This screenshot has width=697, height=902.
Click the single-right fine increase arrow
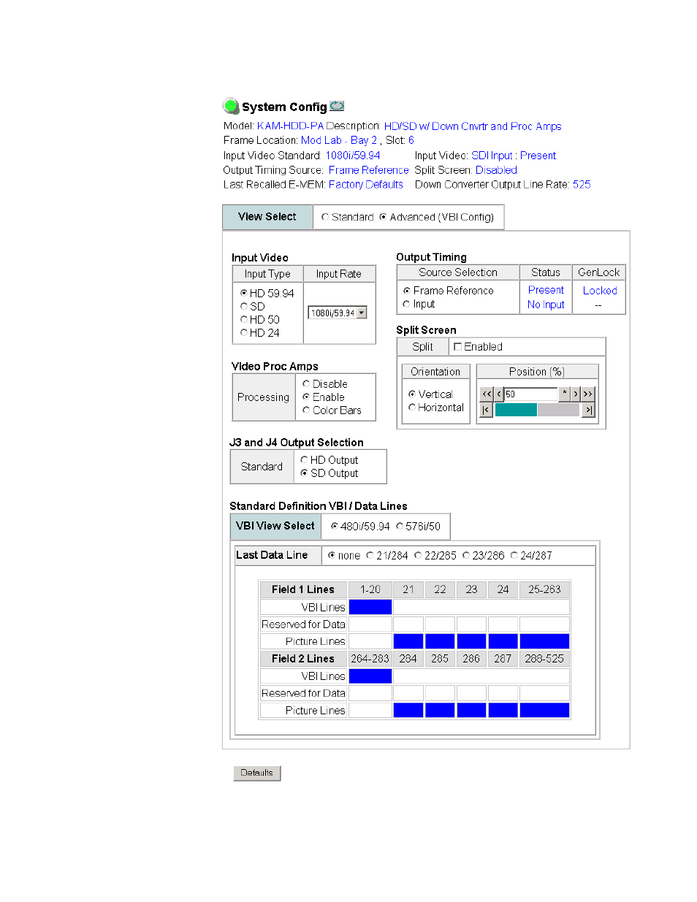pos(576,394)
